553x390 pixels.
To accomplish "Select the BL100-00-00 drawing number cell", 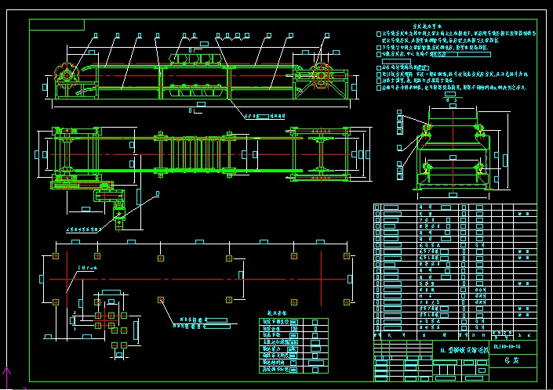I will point(515,345).
